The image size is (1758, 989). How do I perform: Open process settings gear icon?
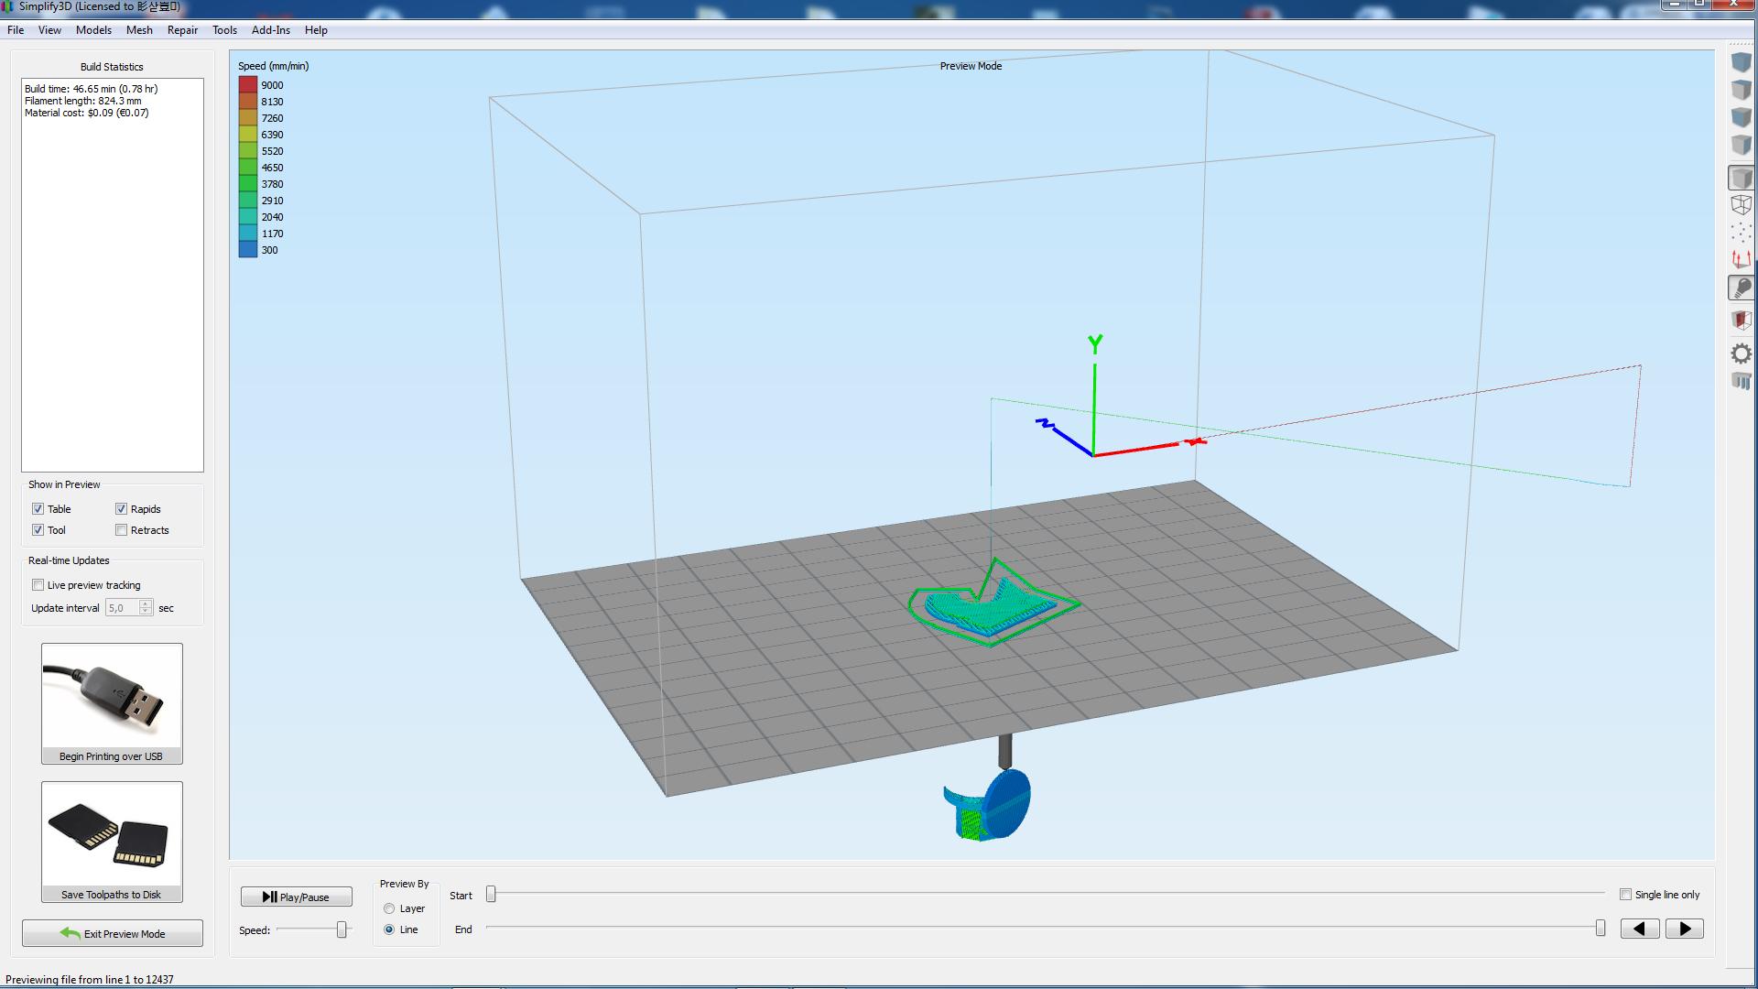coord(1741,353)
